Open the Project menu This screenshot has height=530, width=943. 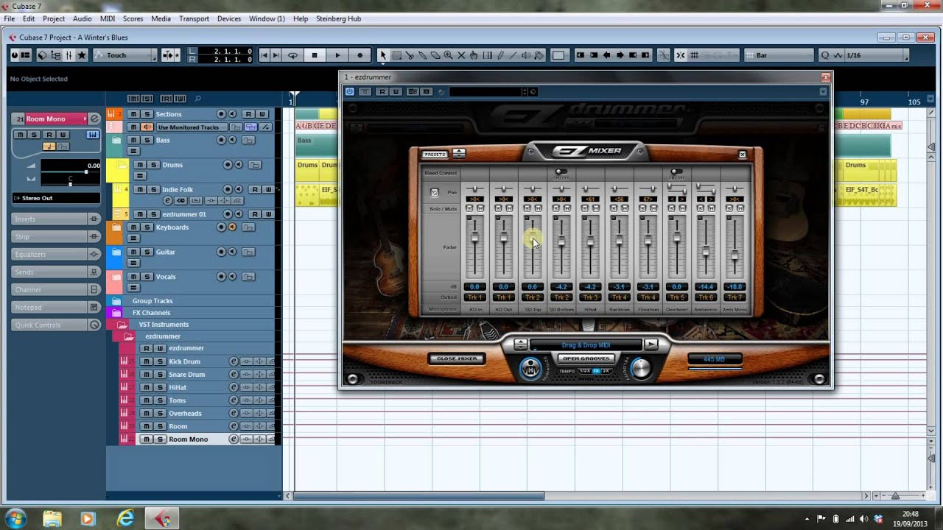[x=54, y=18]
